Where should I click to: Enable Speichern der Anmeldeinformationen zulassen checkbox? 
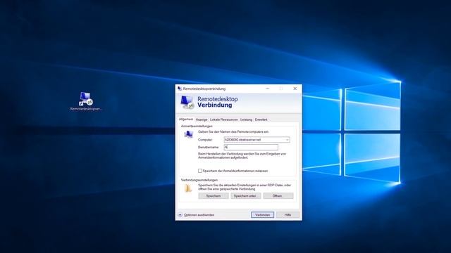coord(200,171)
